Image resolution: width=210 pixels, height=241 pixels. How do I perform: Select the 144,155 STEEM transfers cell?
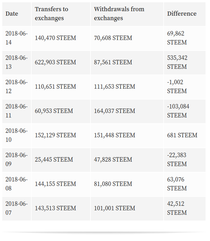point(61,184)
